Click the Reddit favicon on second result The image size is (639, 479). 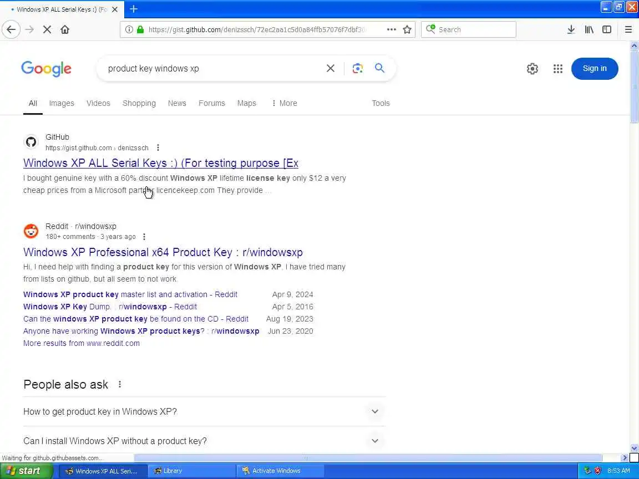[x=31, y=231]
